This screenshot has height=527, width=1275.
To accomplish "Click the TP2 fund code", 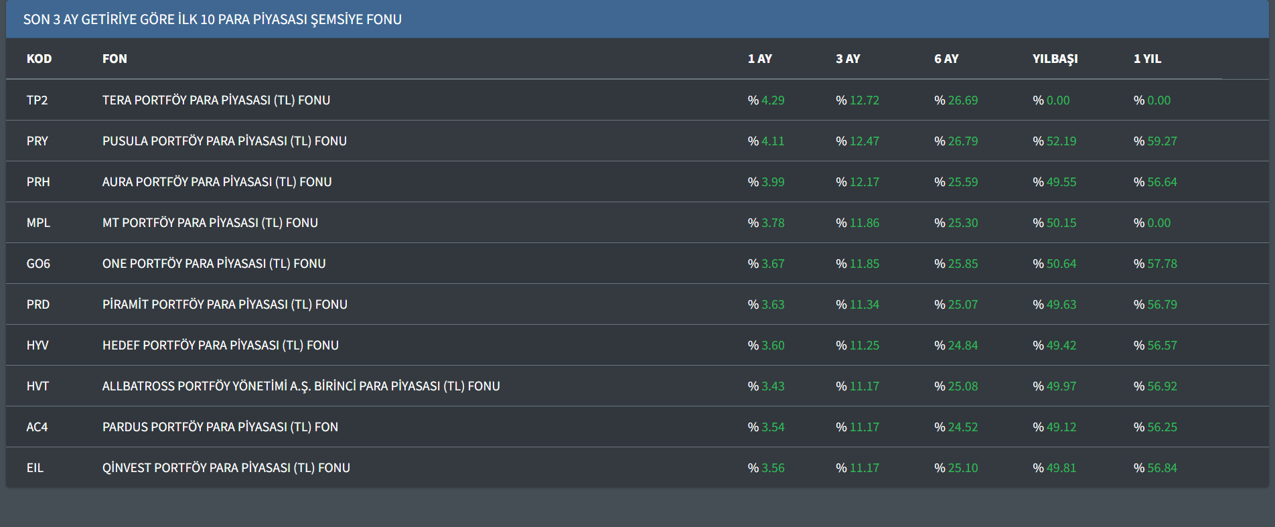I will (x=37, y=100).
